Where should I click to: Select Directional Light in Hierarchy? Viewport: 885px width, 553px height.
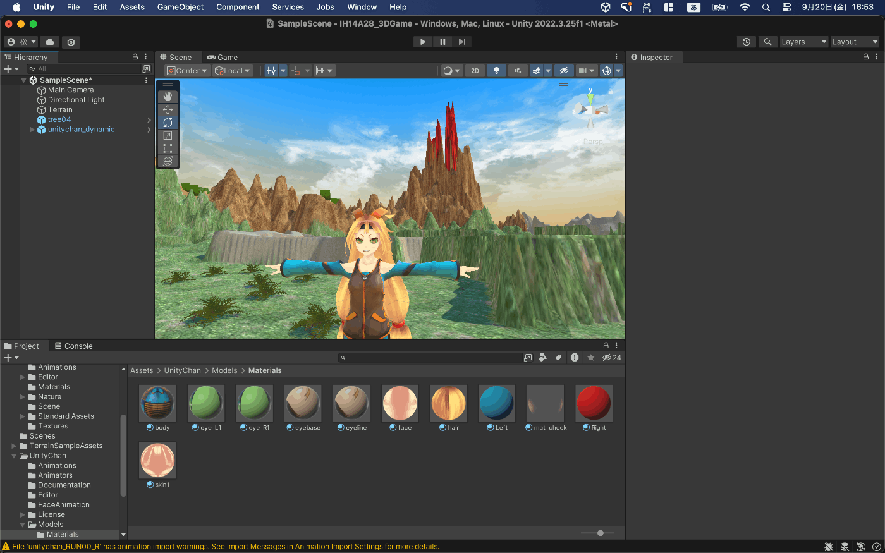[x=76, y=100]
